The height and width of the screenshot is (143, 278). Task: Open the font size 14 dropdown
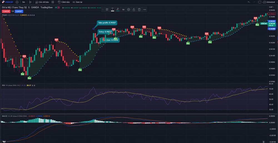click(123, 9)
